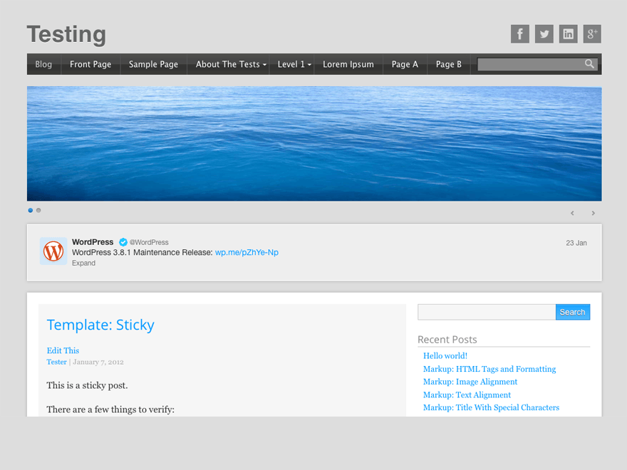The width and height of the screenshot is (627, 470).
Task: Click the Edit This link
Action: pos(63,350)
